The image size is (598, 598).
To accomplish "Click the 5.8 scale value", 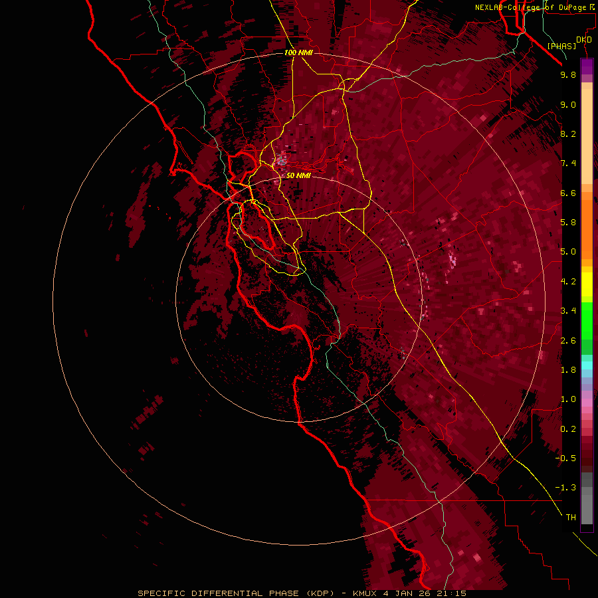I will (568, 223).
